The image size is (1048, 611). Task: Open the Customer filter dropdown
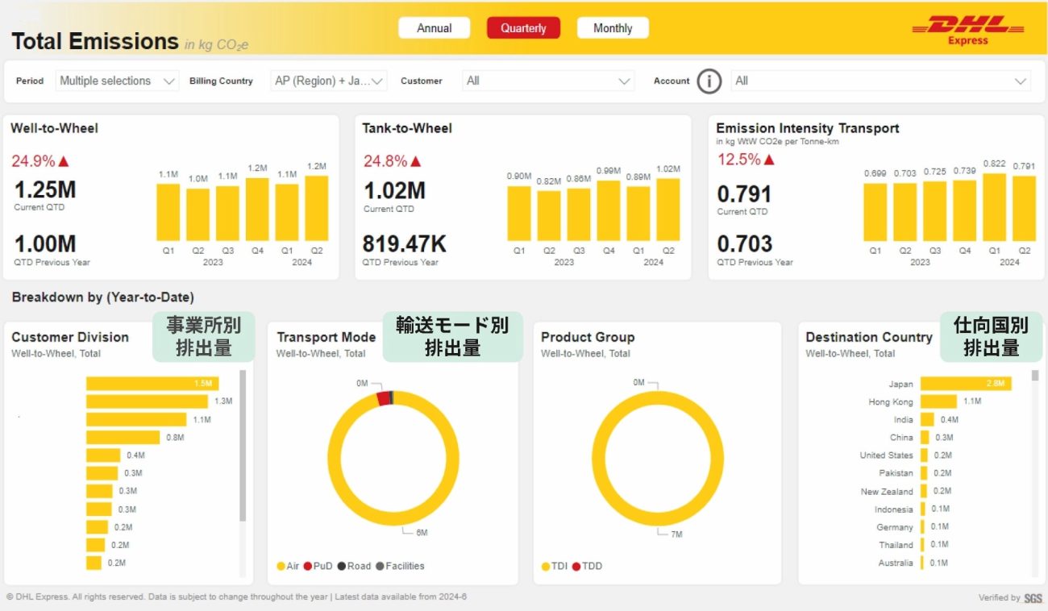tap(548, 81)
